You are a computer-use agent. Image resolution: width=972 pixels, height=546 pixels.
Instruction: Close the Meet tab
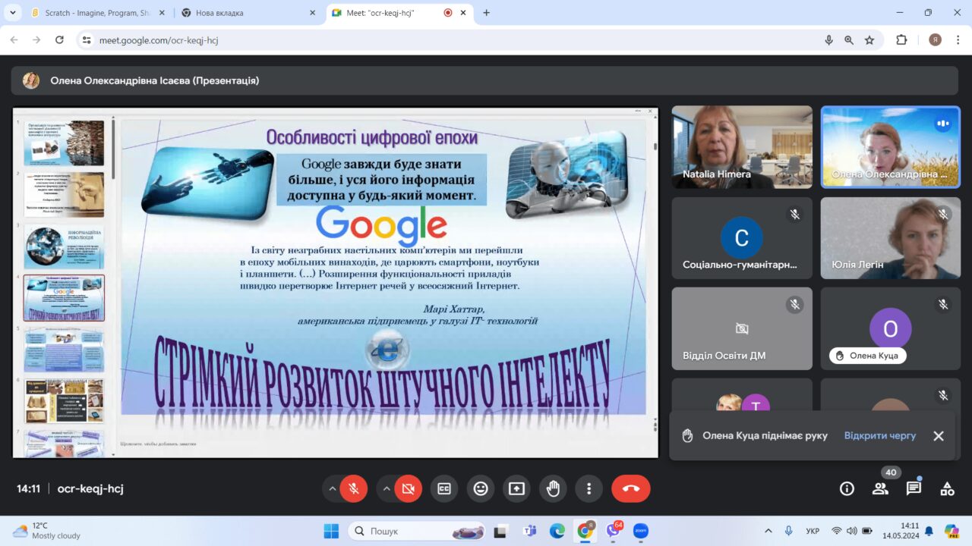(x=465, y=13)
